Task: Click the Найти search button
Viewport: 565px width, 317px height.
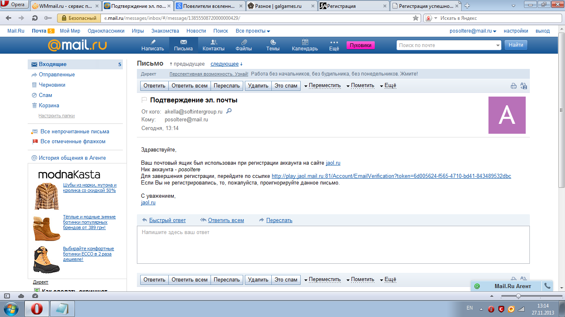Action: (x=516, y=45)
